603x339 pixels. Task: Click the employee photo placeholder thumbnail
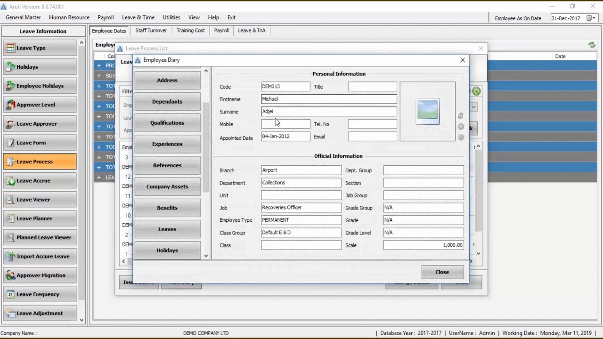pyautogui.click(x=427, y=111)
